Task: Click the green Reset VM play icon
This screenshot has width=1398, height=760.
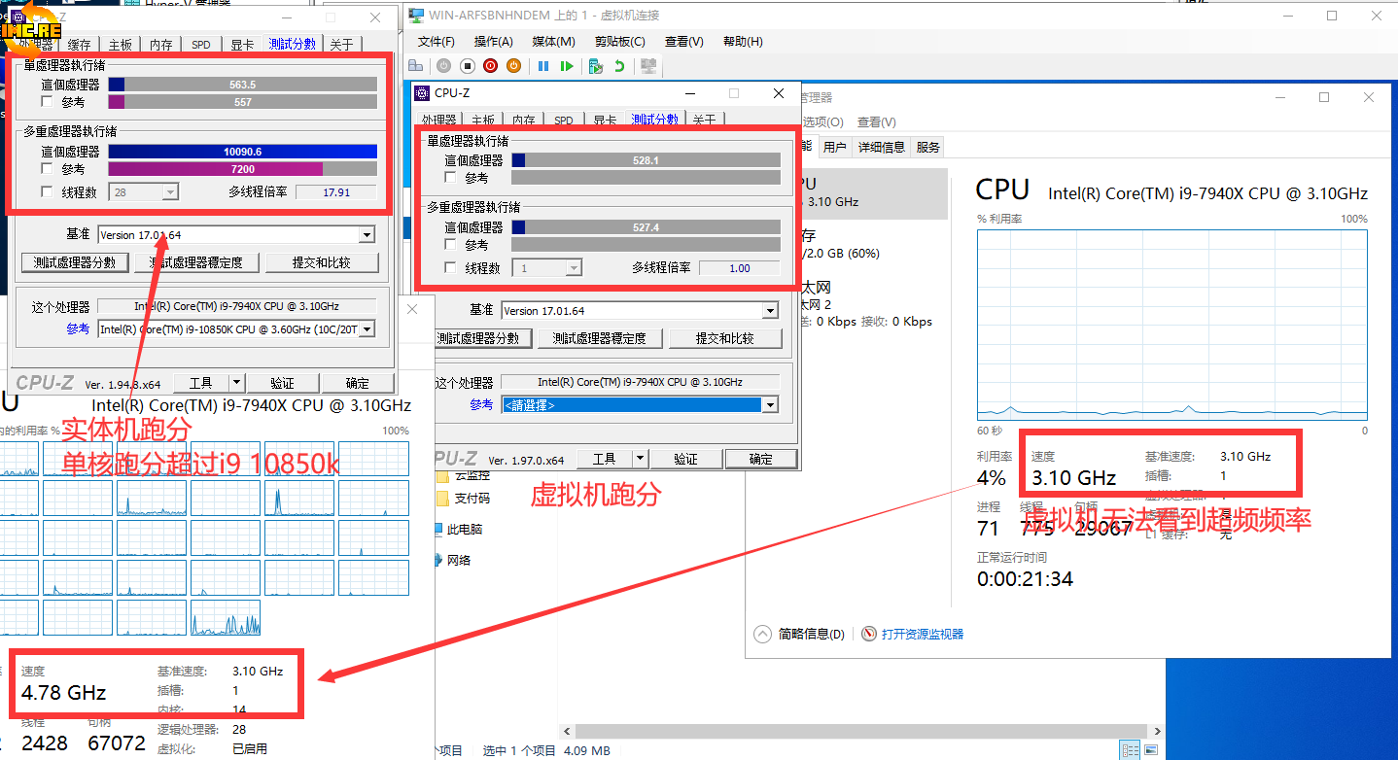Action: pyautogui.click(x=567, y=66)
